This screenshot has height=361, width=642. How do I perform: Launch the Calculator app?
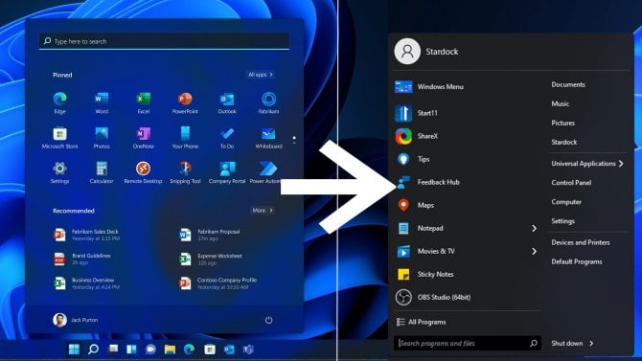pos(102,172)
